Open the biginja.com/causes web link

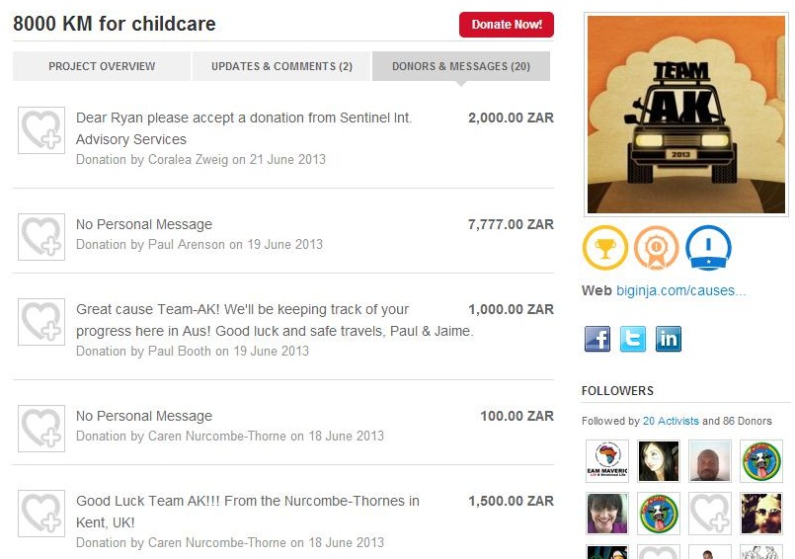pos(680,290)
